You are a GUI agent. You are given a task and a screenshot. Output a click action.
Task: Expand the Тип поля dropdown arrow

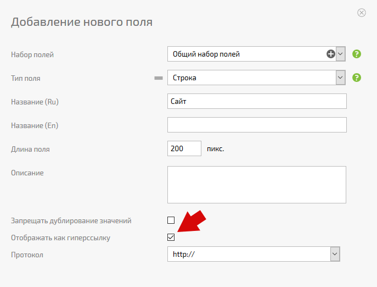[x=340, y=78]
